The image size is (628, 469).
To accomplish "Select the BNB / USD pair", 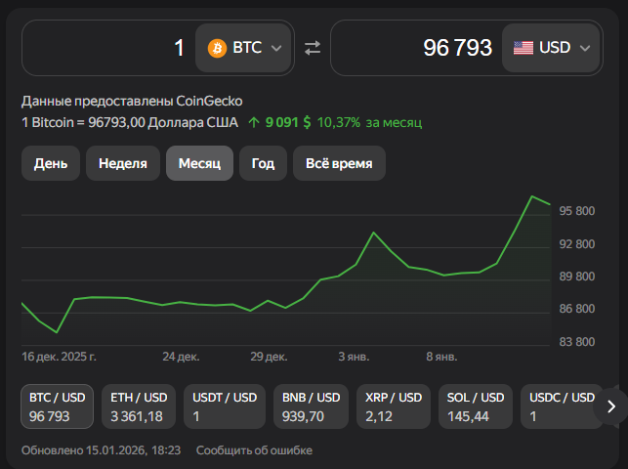I will 311,406.
